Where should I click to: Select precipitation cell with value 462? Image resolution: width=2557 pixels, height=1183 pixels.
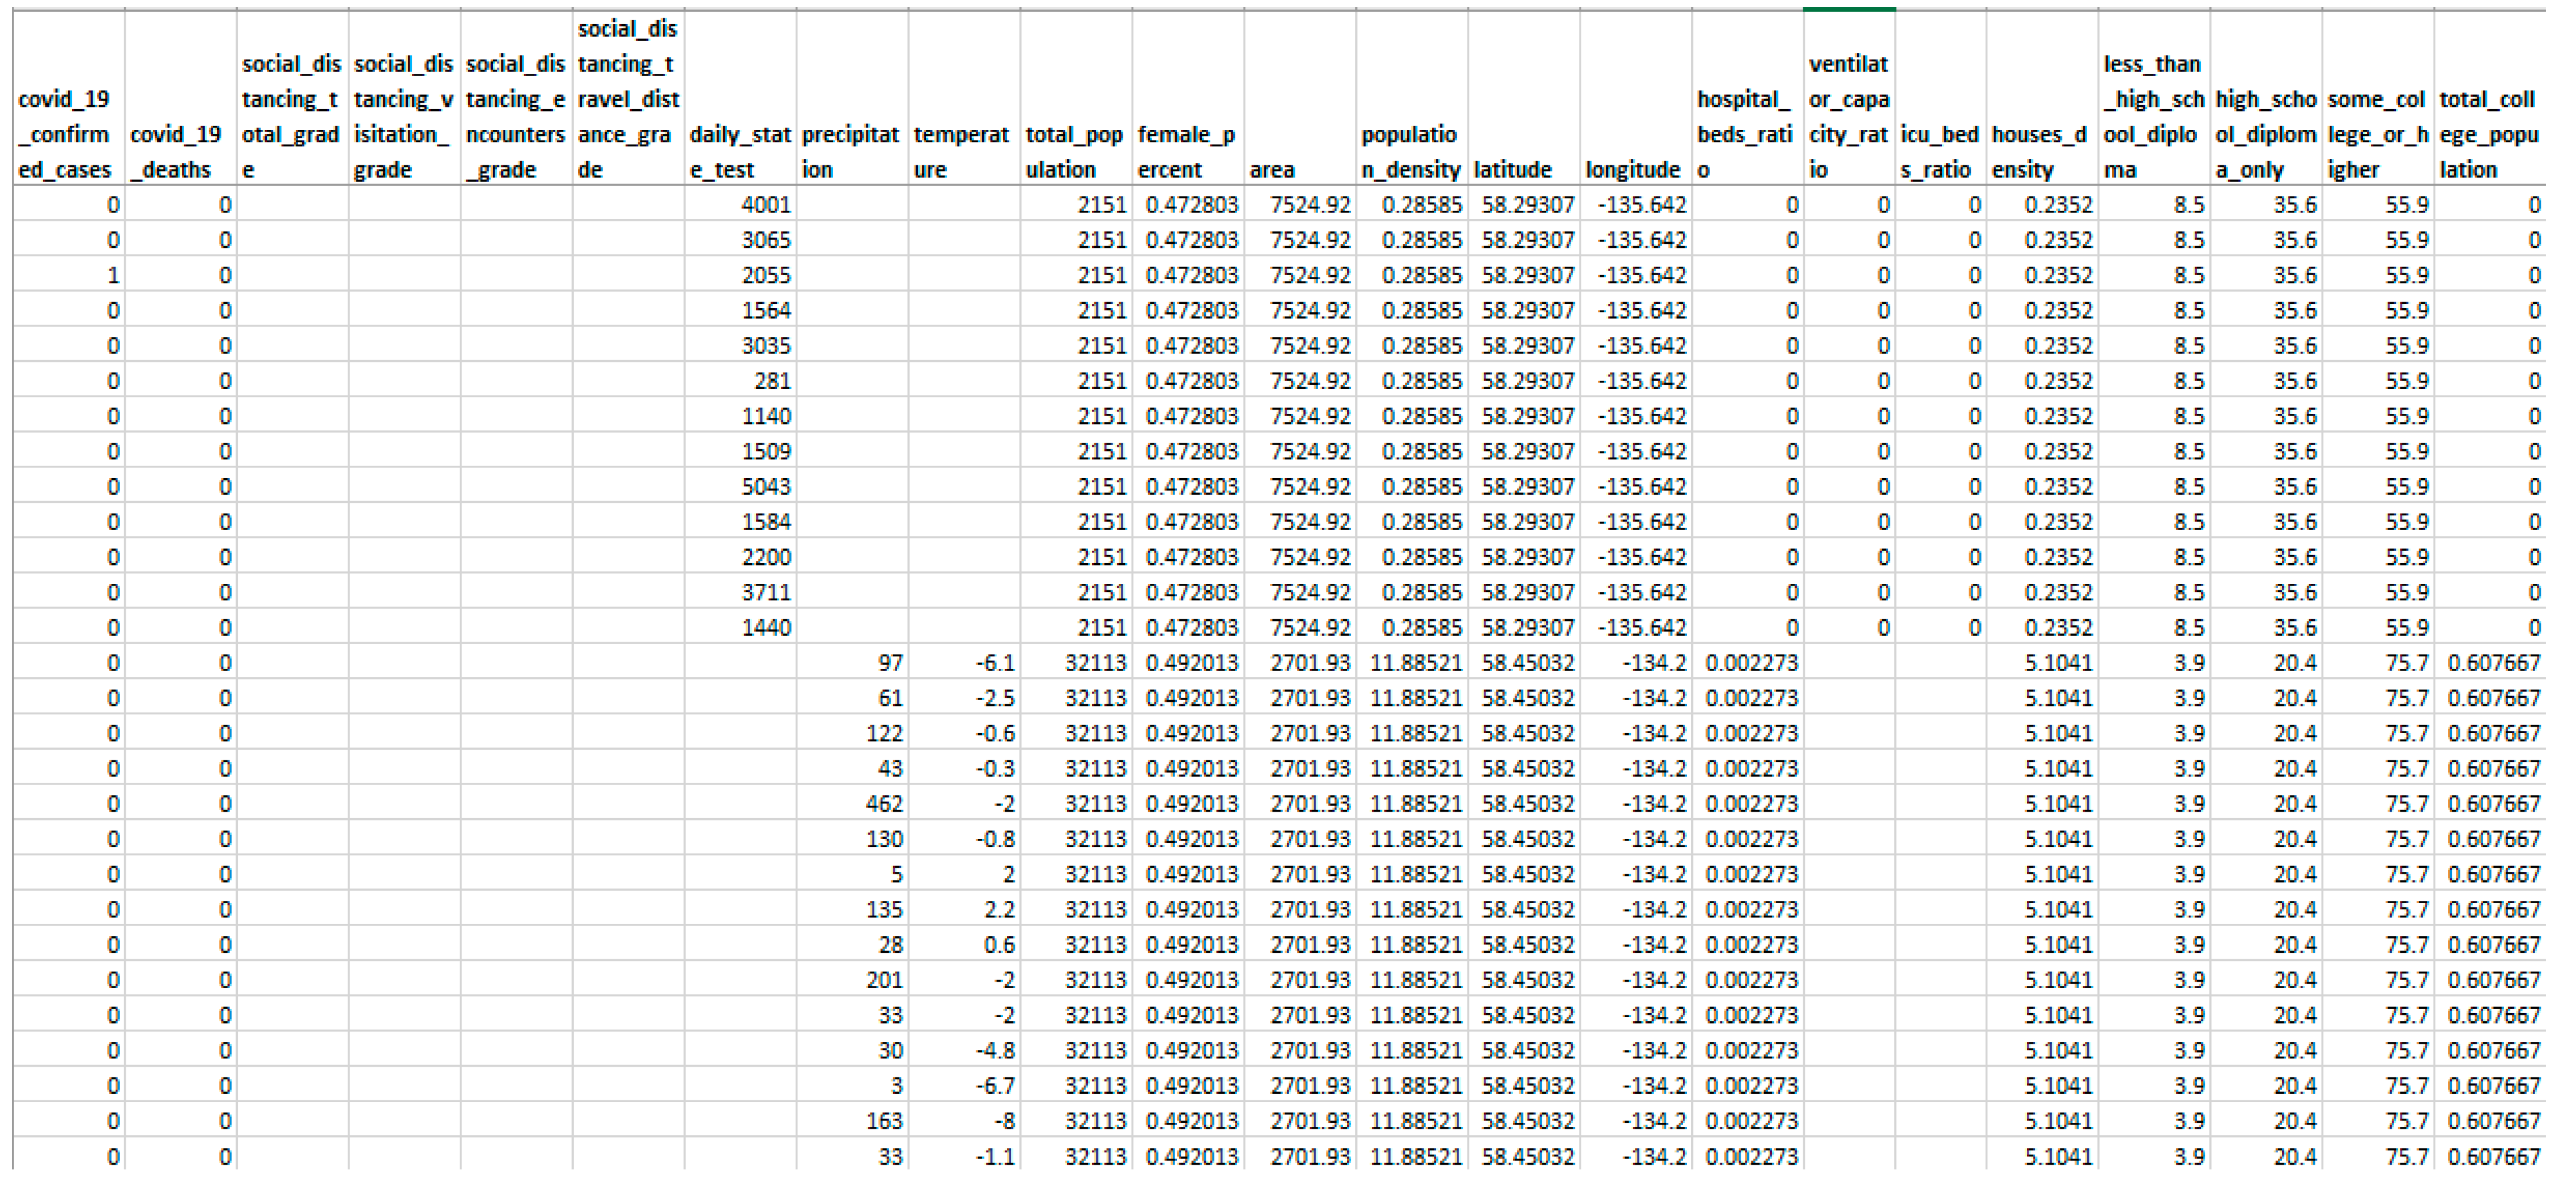click(884, 803)
